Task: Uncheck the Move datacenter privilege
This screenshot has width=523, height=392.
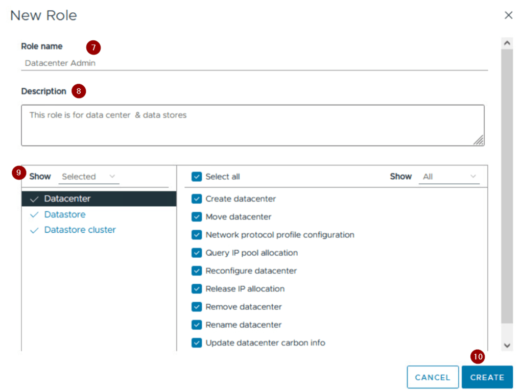Action: coord(197,217)
